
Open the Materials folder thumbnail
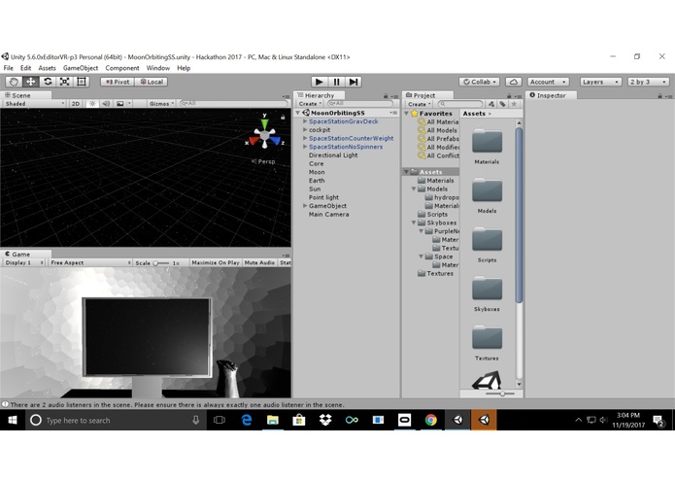click(x=487, y=141)
